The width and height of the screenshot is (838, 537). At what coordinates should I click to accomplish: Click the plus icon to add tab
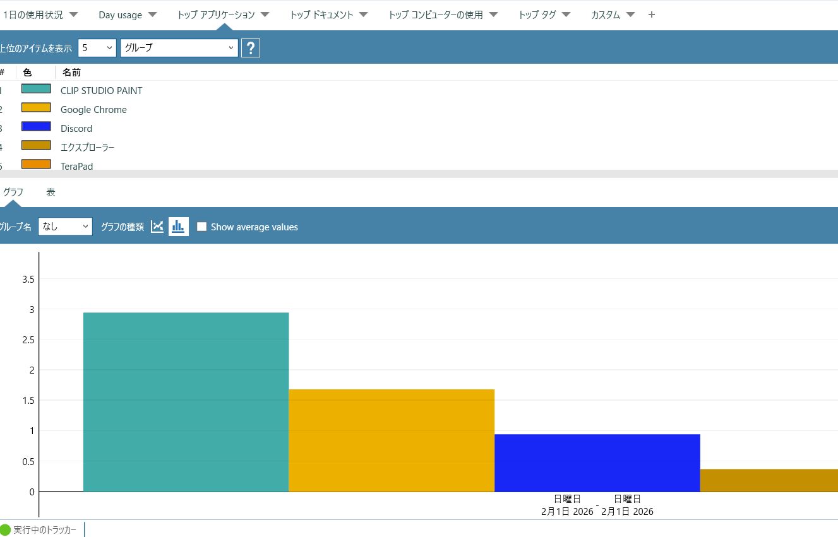tap(652, 15)
